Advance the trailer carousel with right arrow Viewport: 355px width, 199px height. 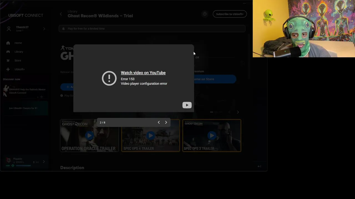coord(238,112)
